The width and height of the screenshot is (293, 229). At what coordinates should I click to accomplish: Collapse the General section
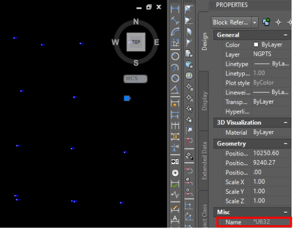(x=285, y=35)
